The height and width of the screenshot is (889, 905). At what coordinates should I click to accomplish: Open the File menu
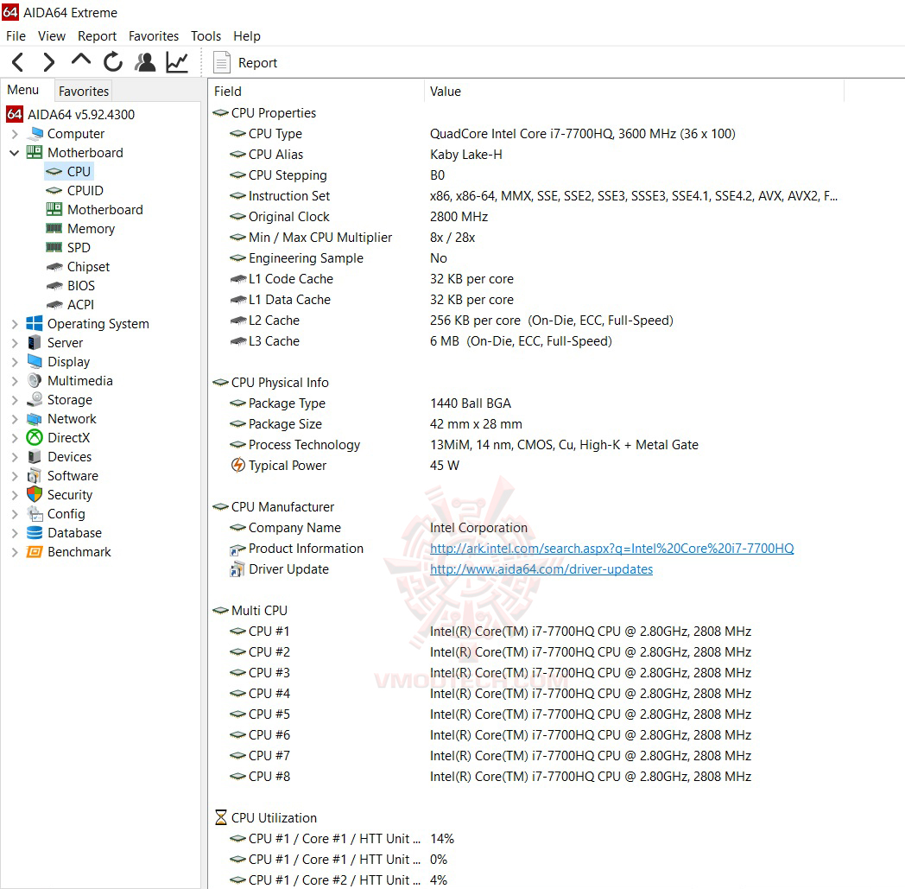click(16, 35)
